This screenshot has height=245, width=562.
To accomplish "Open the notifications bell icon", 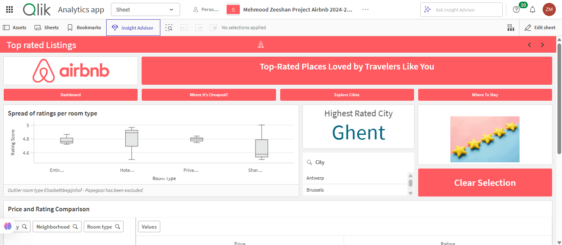I will pos(533,9).
